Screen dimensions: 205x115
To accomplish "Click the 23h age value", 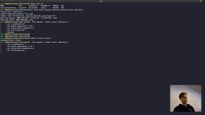I will click(x=62, y=8).
